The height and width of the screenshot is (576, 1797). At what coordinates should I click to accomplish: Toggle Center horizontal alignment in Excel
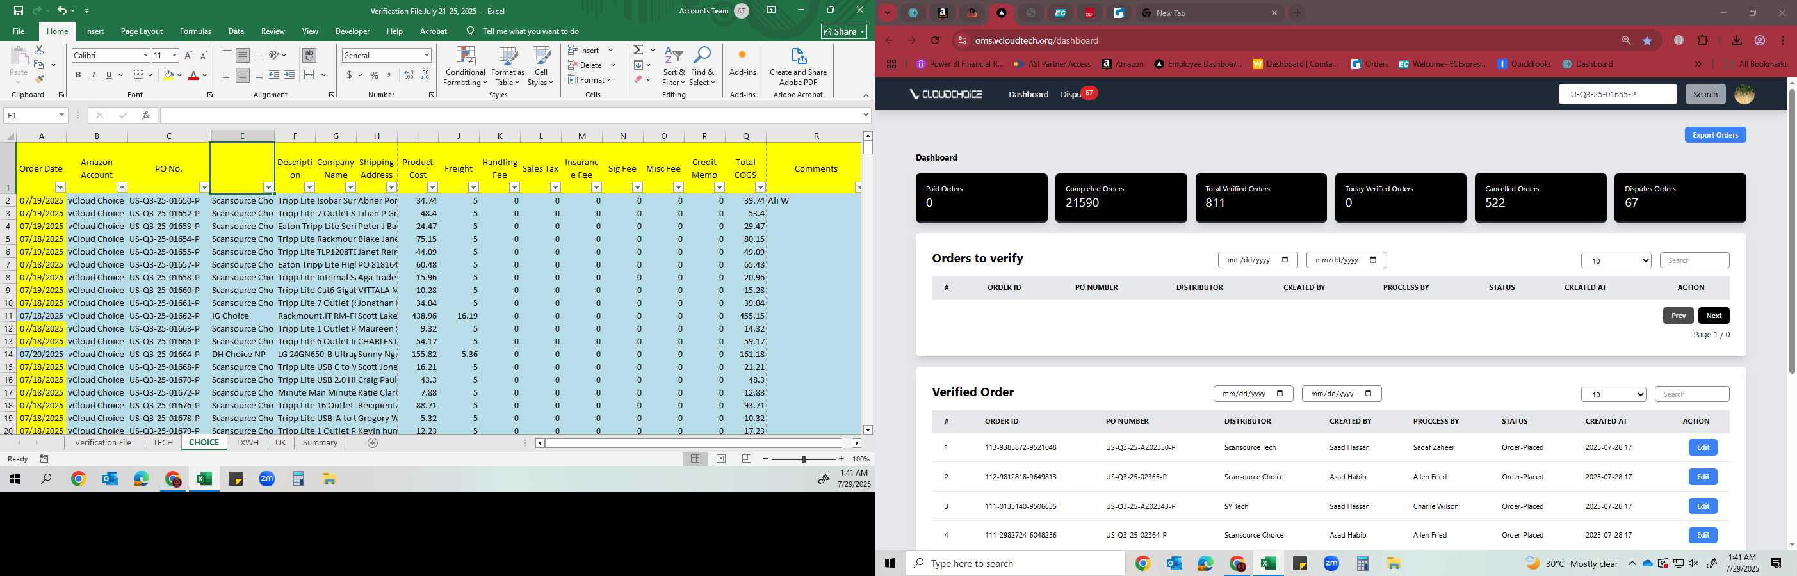click(x=242, y=75)
